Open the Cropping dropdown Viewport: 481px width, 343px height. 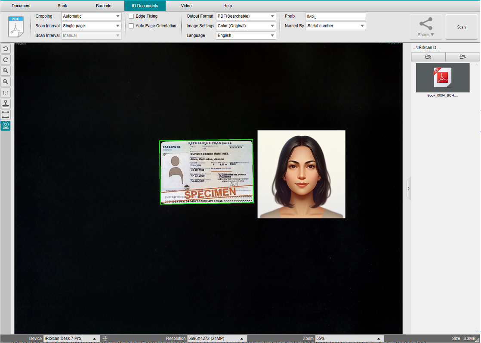(x=91, y=16)
